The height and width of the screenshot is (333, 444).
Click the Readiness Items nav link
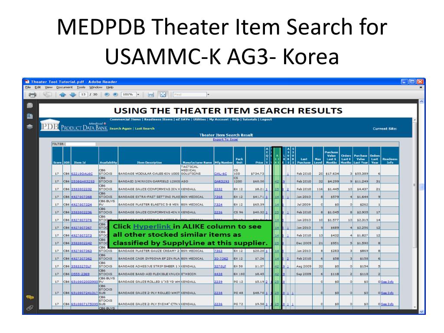158,120
